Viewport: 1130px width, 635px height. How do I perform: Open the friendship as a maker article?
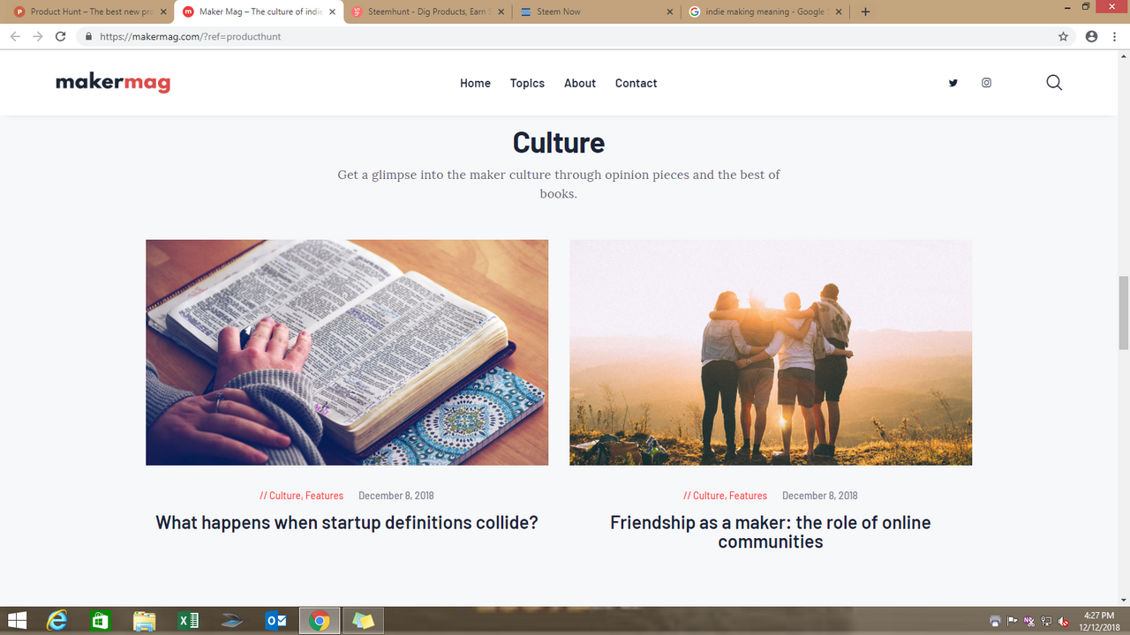tap(771, 532)
